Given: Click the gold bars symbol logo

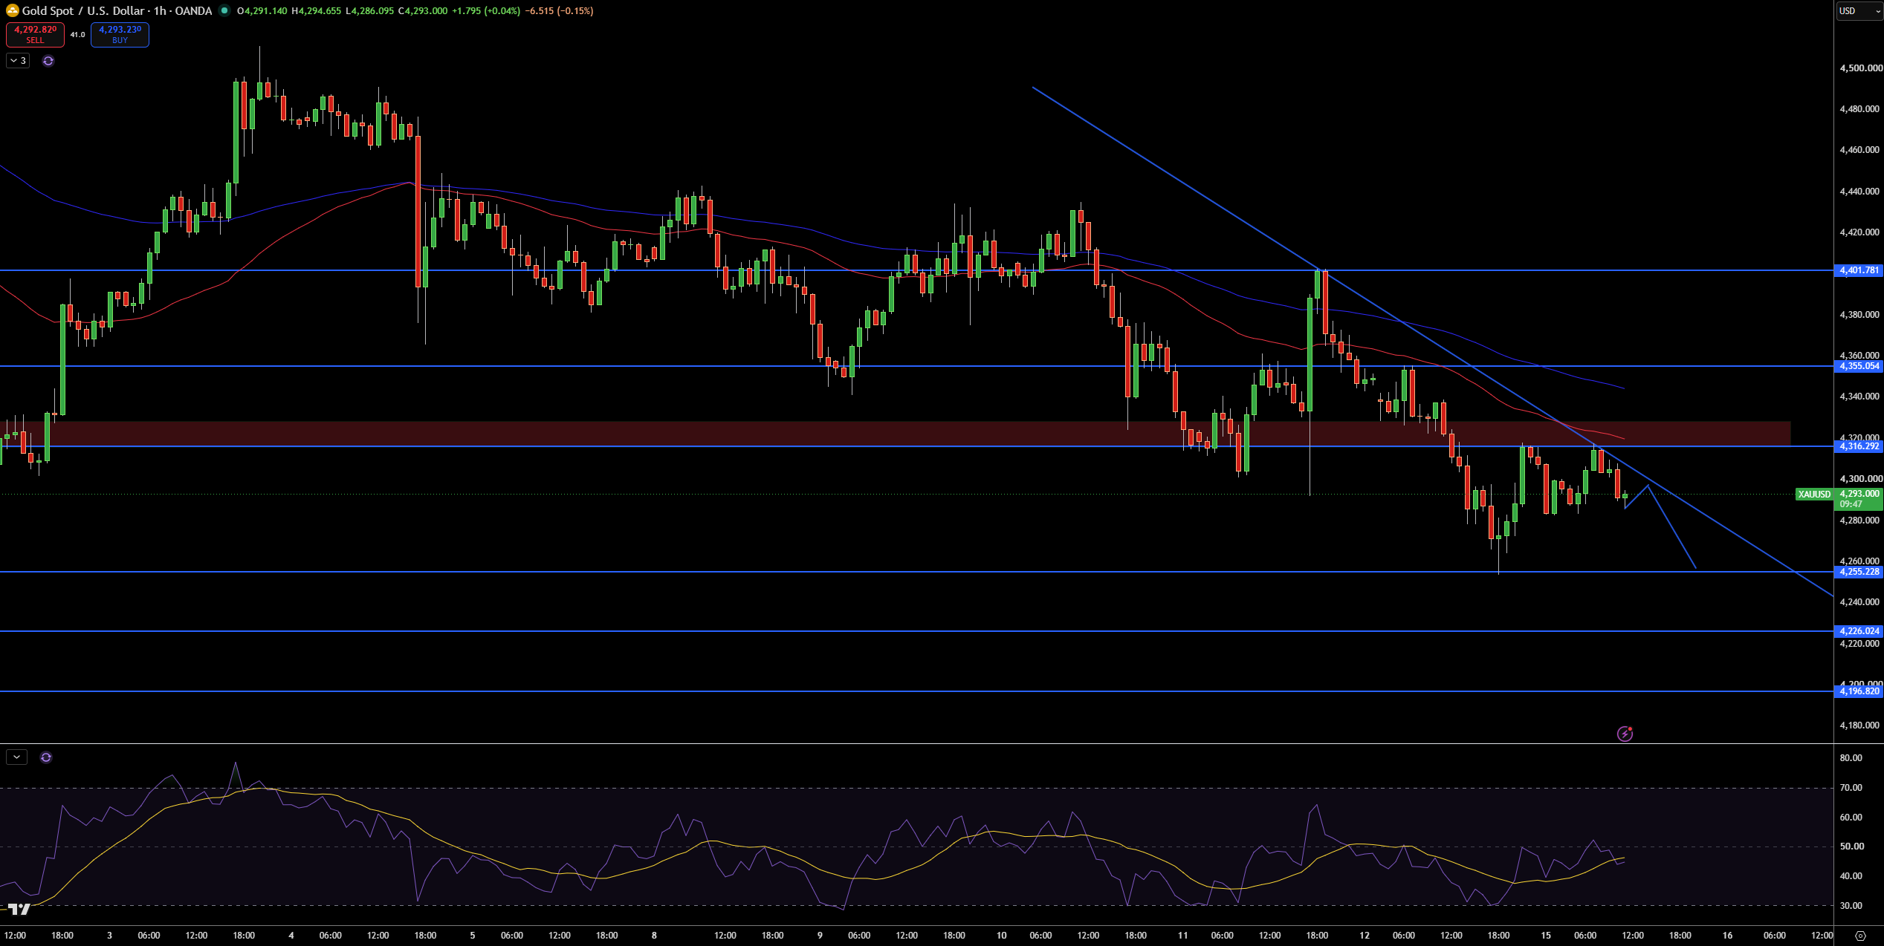Looking at the screenshot, I should 12,10.
